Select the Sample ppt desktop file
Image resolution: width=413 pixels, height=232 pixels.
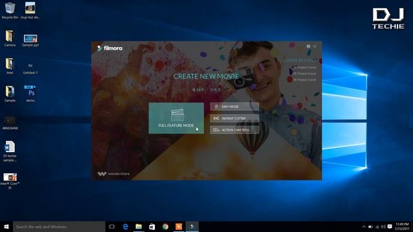pos(30,40)
